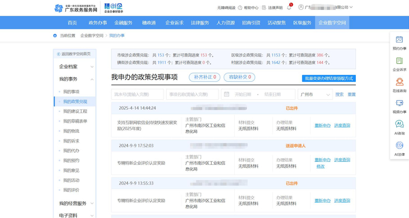Click the Guangdong government service logo
The height and width of the screenshot is (218, 409).
75,8
